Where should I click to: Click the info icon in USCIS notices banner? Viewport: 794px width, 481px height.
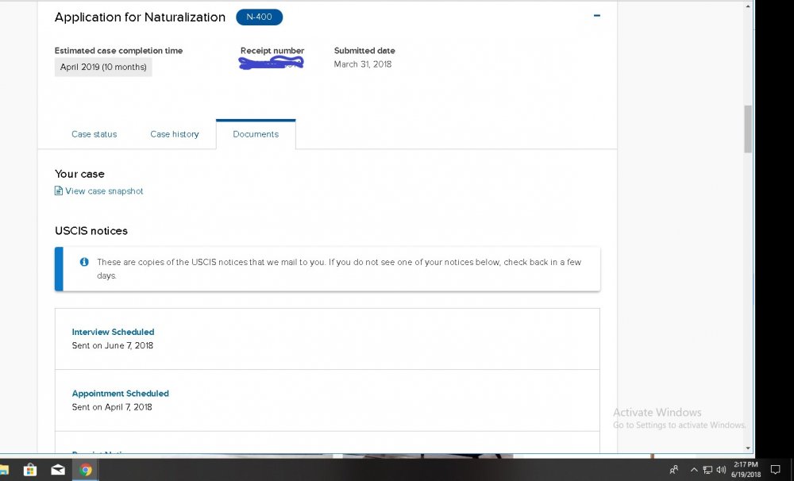click(x=84, y=262)
